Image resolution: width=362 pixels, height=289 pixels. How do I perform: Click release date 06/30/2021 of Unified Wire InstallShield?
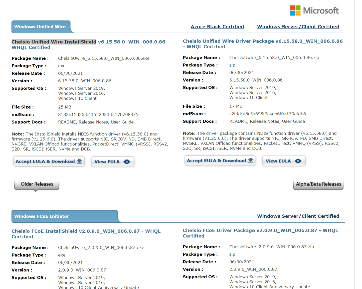(70, 73)
